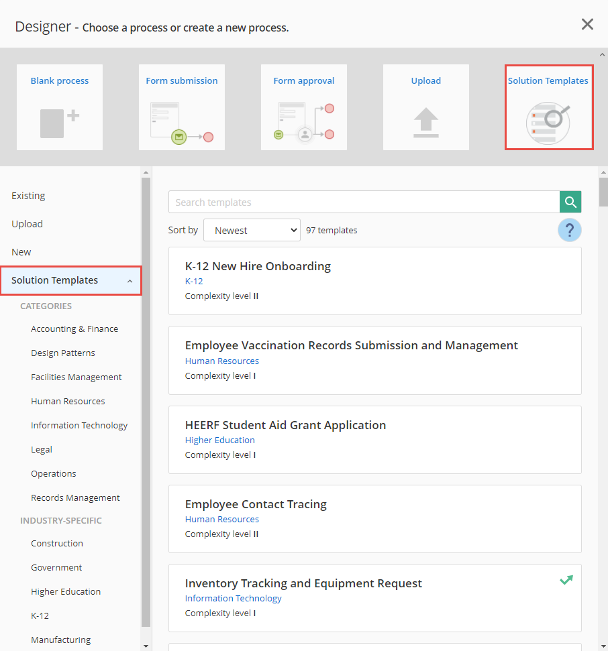
Task: Open the Sort by dropdown
Action: click(x=252, y=229)
